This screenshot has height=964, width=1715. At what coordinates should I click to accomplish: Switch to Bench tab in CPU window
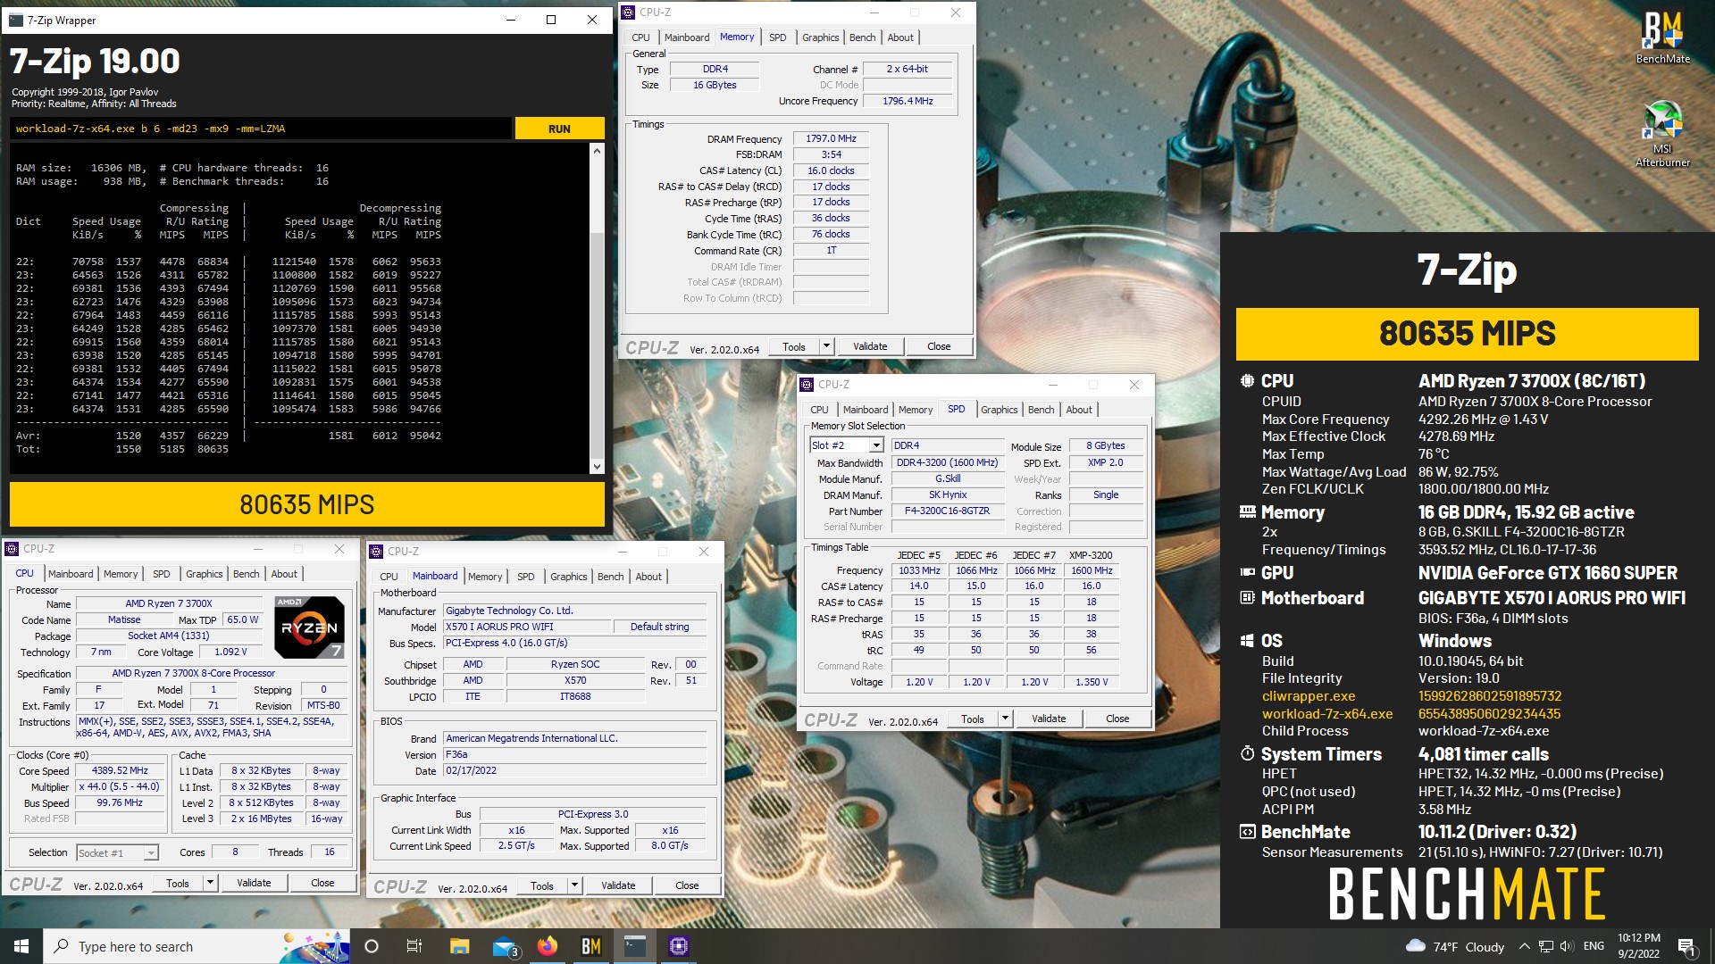tap(246, 574)
